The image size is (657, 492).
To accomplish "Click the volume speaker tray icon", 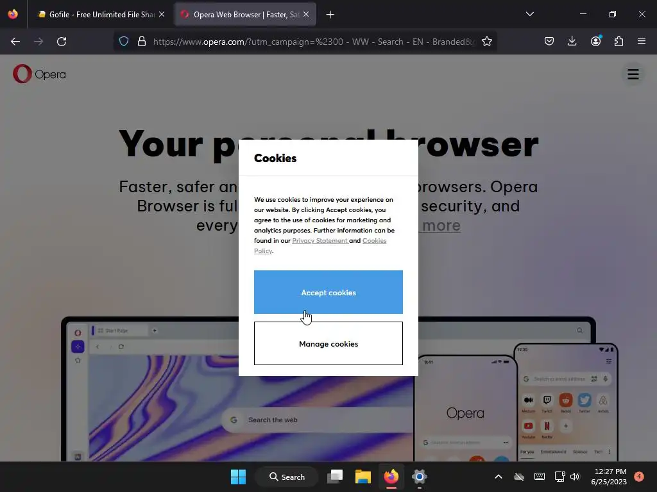I will tap(575, 477).
